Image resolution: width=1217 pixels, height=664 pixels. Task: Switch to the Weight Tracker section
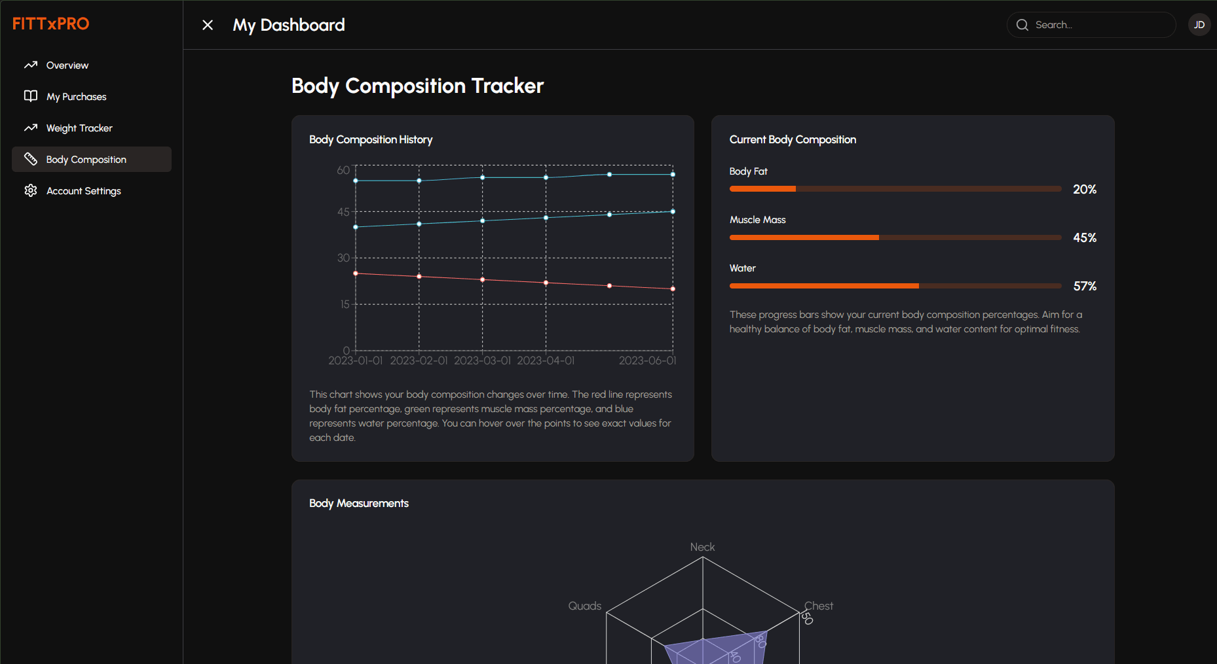click(79, 128)
